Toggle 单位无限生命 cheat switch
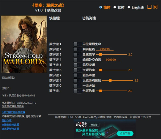161x139 pixels. pyautogui.click(x=77, y=44)
